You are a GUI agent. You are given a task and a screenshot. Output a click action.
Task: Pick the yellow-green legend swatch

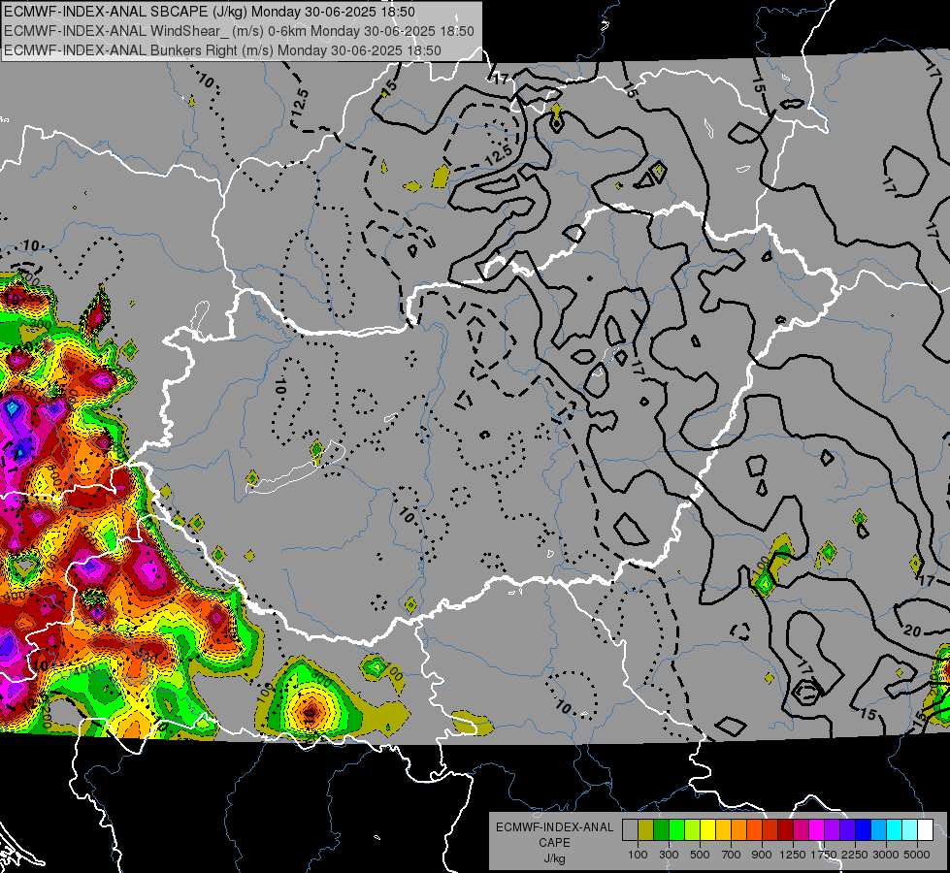(x=693, y=830)
